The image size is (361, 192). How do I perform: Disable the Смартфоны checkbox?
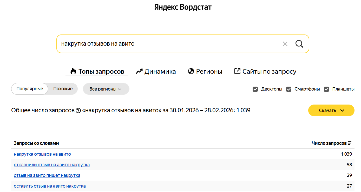click(x=289, y=89)
